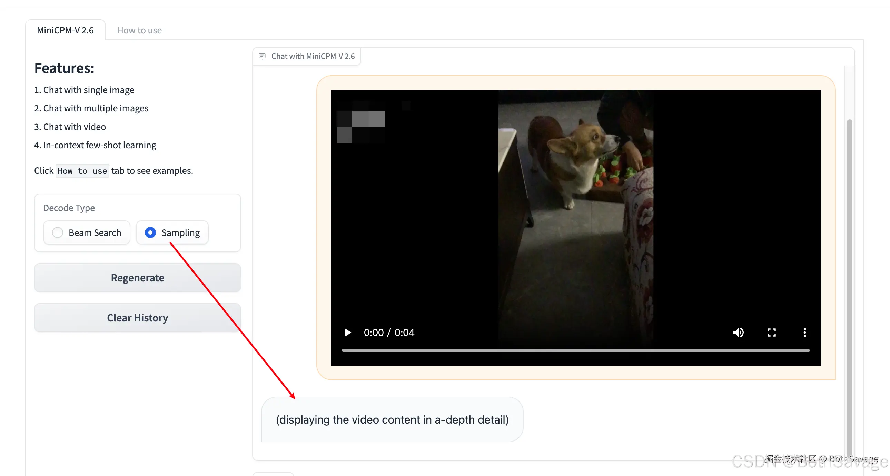Image resolution: width=890 pixels, height=476 pixels.
Task: Open video more options menu
Action: (805, 332)
